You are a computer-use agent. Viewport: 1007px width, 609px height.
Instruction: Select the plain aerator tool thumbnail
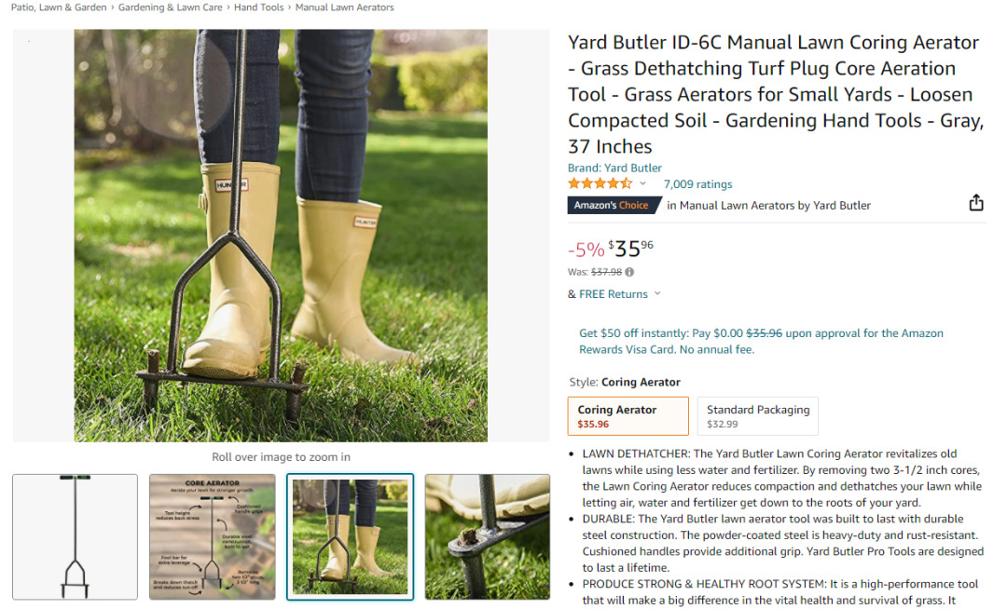pyautogui.click(x=76, y=537)
